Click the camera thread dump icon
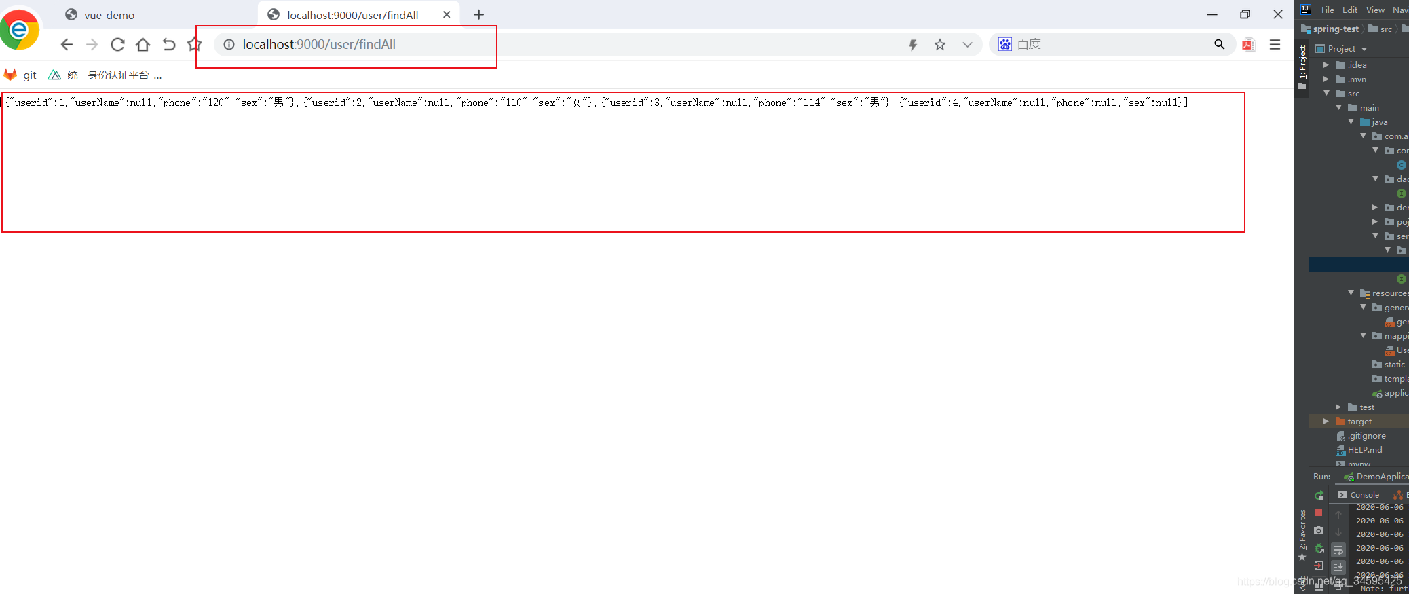This screenshot has height=594, width=1409. tap(1319, 530)
